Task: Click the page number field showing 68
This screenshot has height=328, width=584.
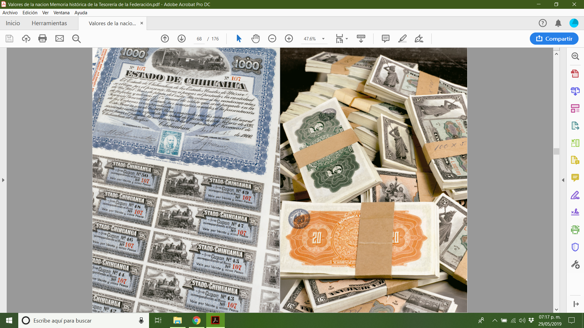Action: [x=199, y=39]
